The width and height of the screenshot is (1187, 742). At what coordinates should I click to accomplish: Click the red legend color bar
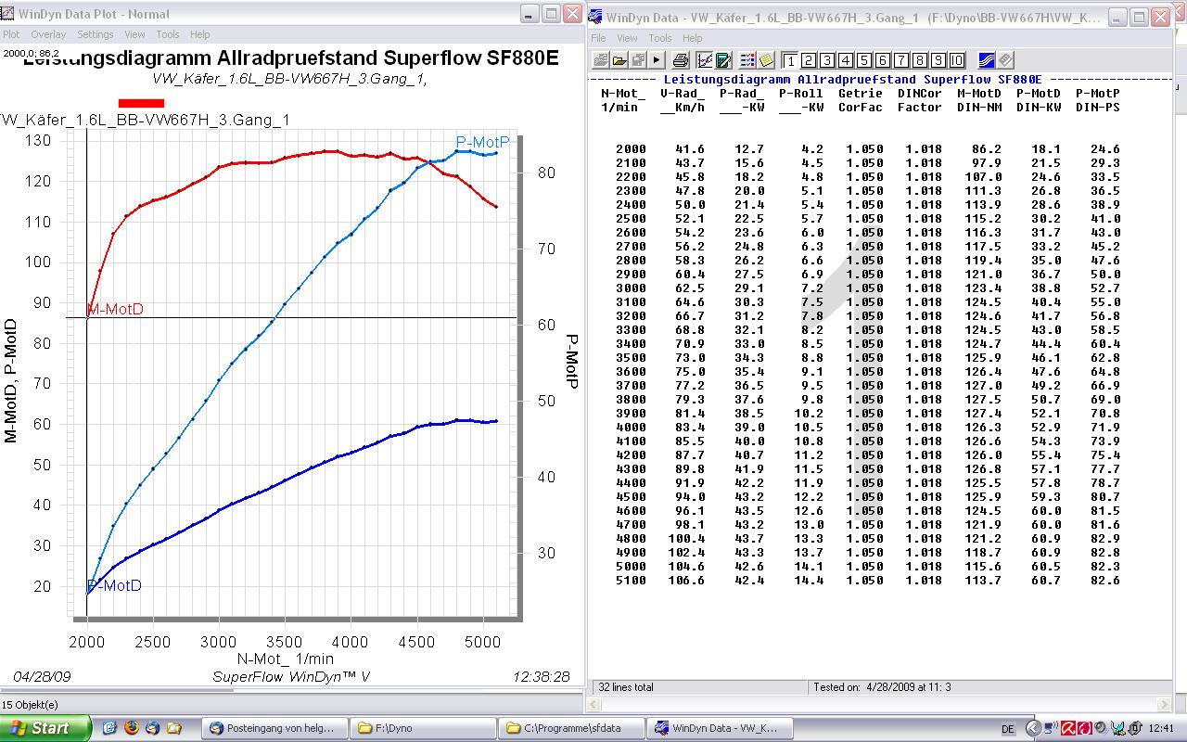point(141,103)
